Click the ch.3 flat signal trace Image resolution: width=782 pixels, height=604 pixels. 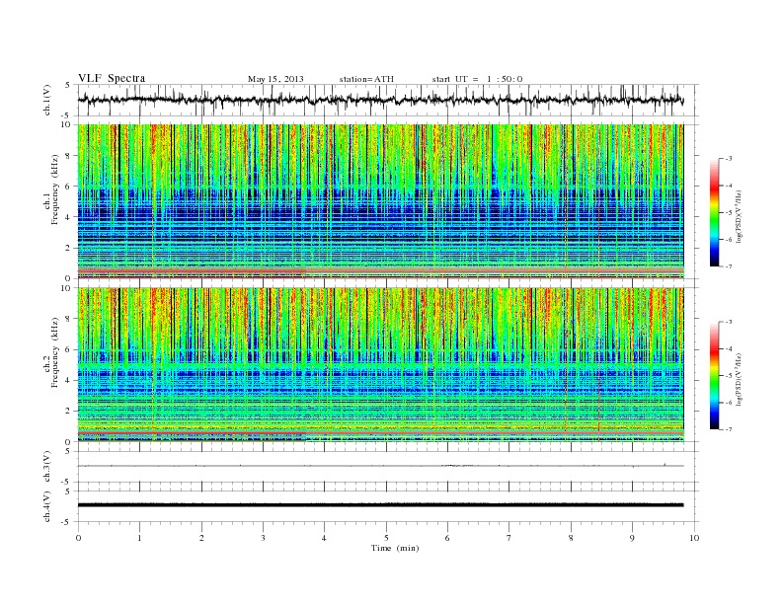(x=380, y=466)
